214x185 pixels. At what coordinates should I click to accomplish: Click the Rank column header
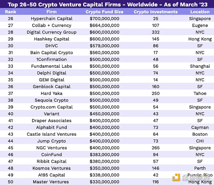[11, 12]
